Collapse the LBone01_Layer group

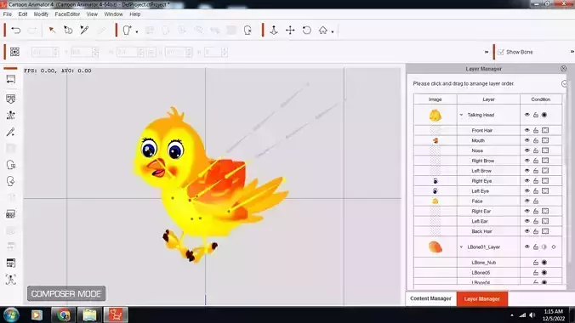[x=461, y=247]
